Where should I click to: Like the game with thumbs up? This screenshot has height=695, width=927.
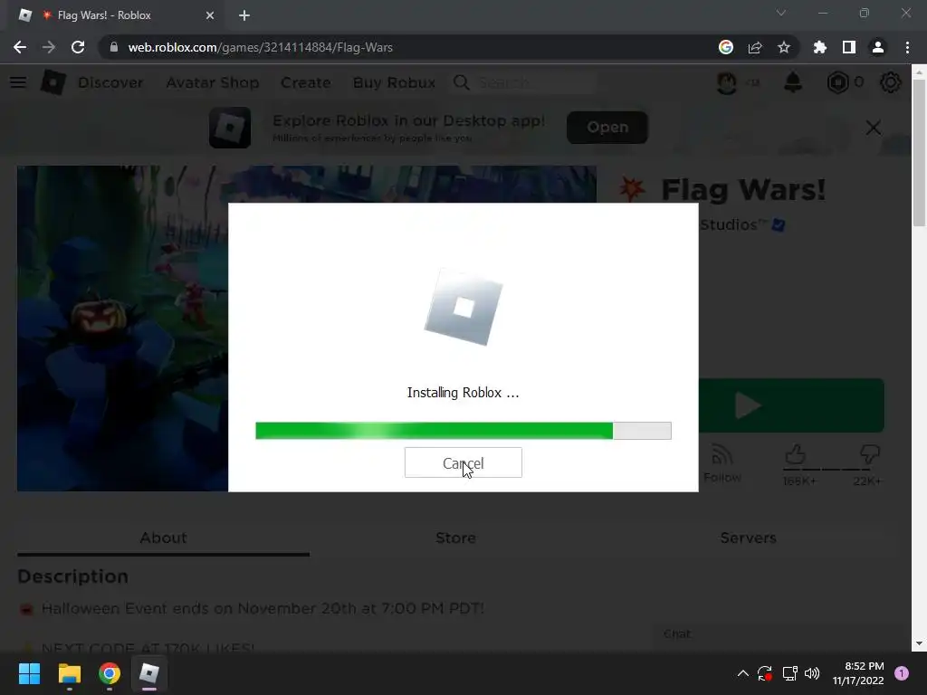tap(796, 455)
